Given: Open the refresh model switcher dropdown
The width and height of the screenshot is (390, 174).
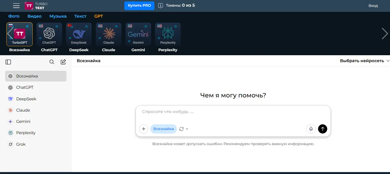Looking at the screenshot, I should (x=184, y=129).
